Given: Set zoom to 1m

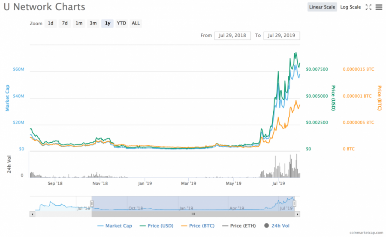Looking at the screenshot, I should (x=79, y=24).
